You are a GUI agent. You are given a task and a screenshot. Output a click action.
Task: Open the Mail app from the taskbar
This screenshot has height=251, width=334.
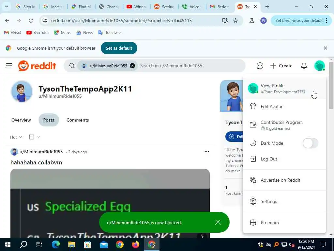103,244
